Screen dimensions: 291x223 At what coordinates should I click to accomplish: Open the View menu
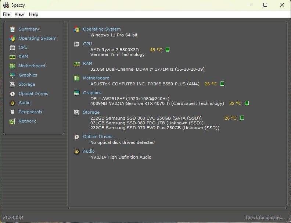click(19, 14)
